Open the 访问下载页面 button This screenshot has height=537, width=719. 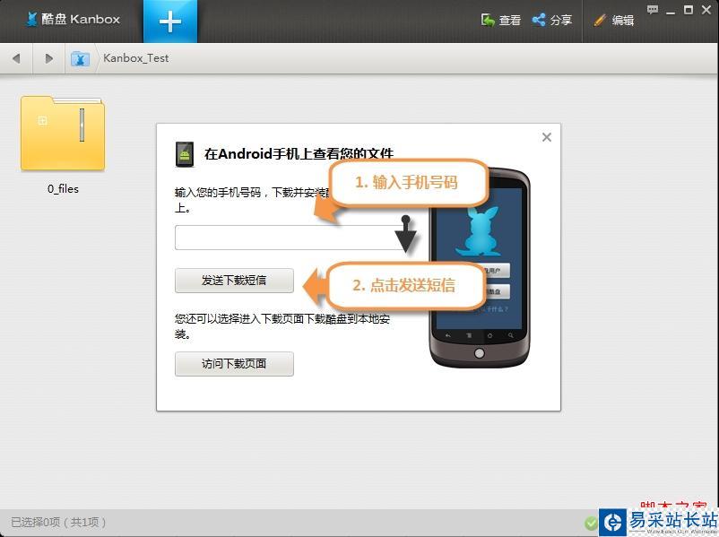(x=233, y=364)
